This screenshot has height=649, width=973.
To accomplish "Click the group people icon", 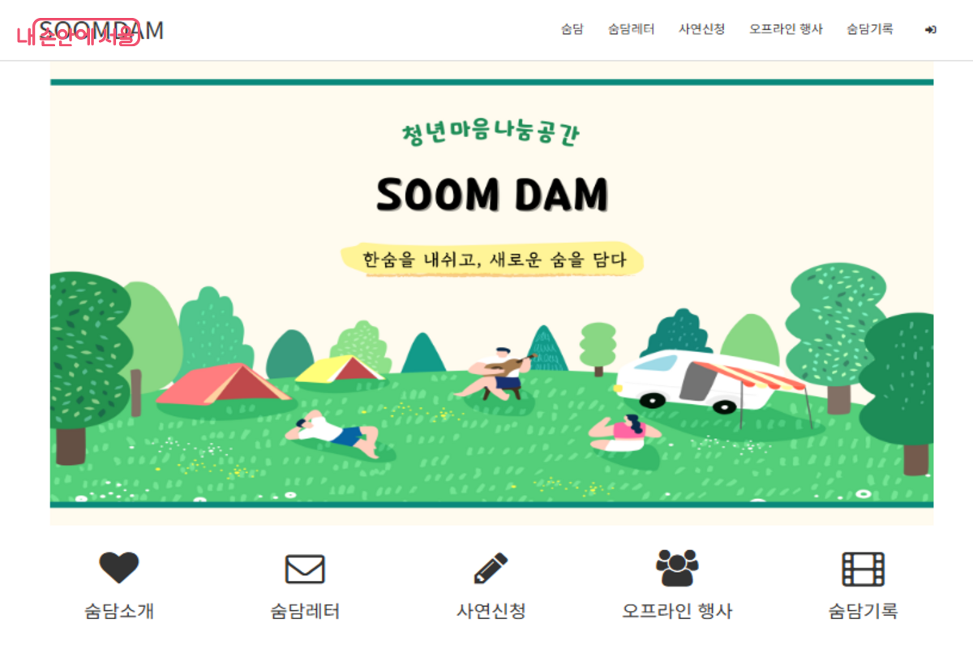I will point(677,568).
